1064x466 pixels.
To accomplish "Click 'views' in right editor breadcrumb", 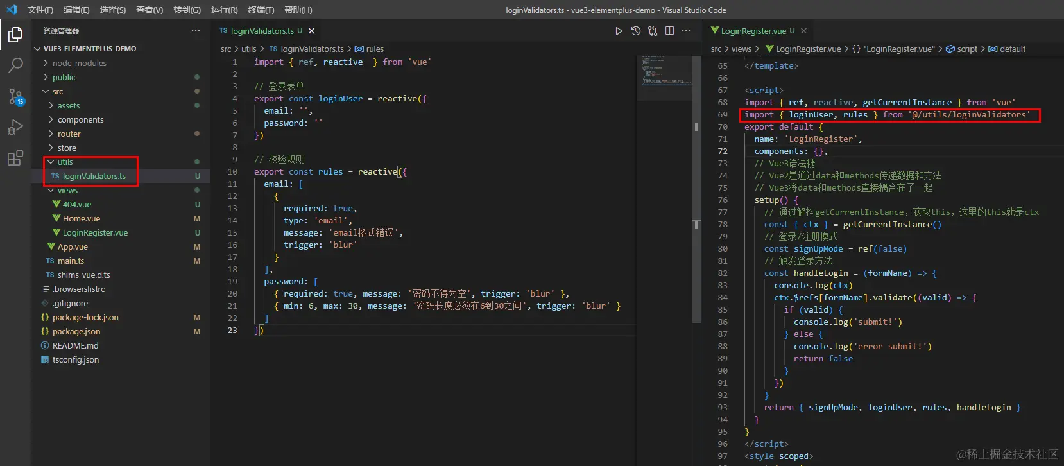I will [x=741, y=49].
